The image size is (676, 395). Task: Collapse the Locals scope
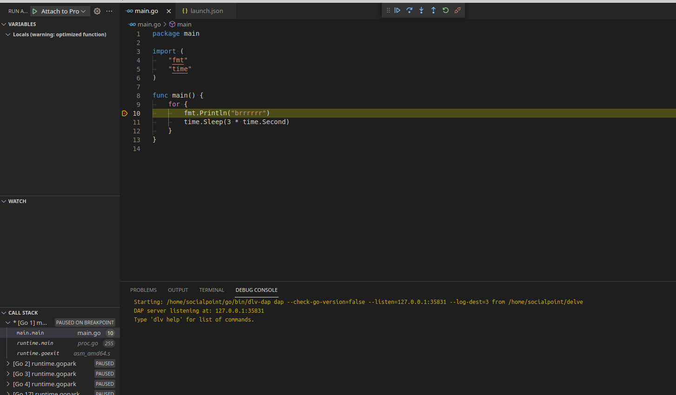point(8,34)
